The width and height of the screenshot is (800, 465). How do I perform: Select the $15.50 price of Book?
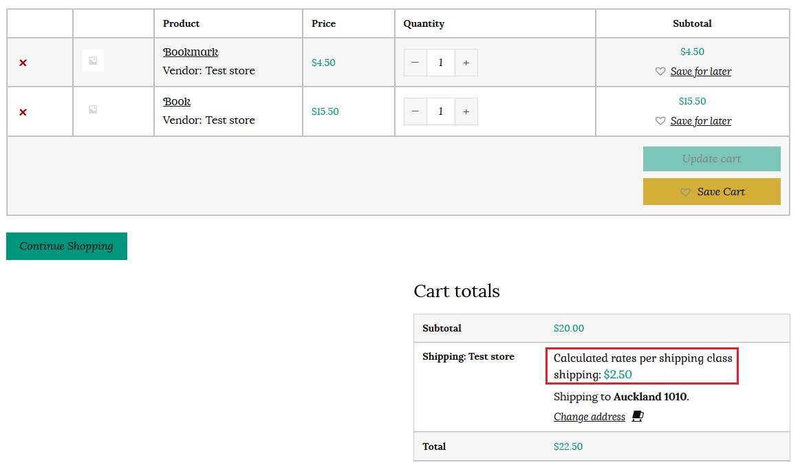point(325,111)
